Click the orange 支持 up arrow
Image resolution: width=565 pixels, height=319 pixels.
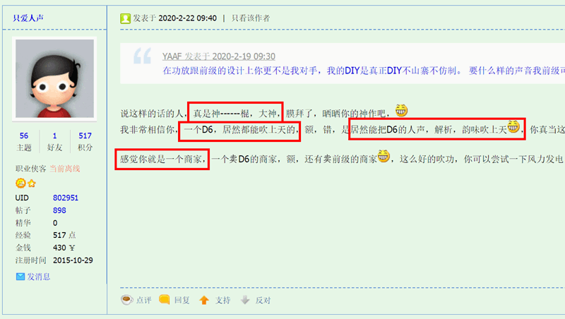204,300
